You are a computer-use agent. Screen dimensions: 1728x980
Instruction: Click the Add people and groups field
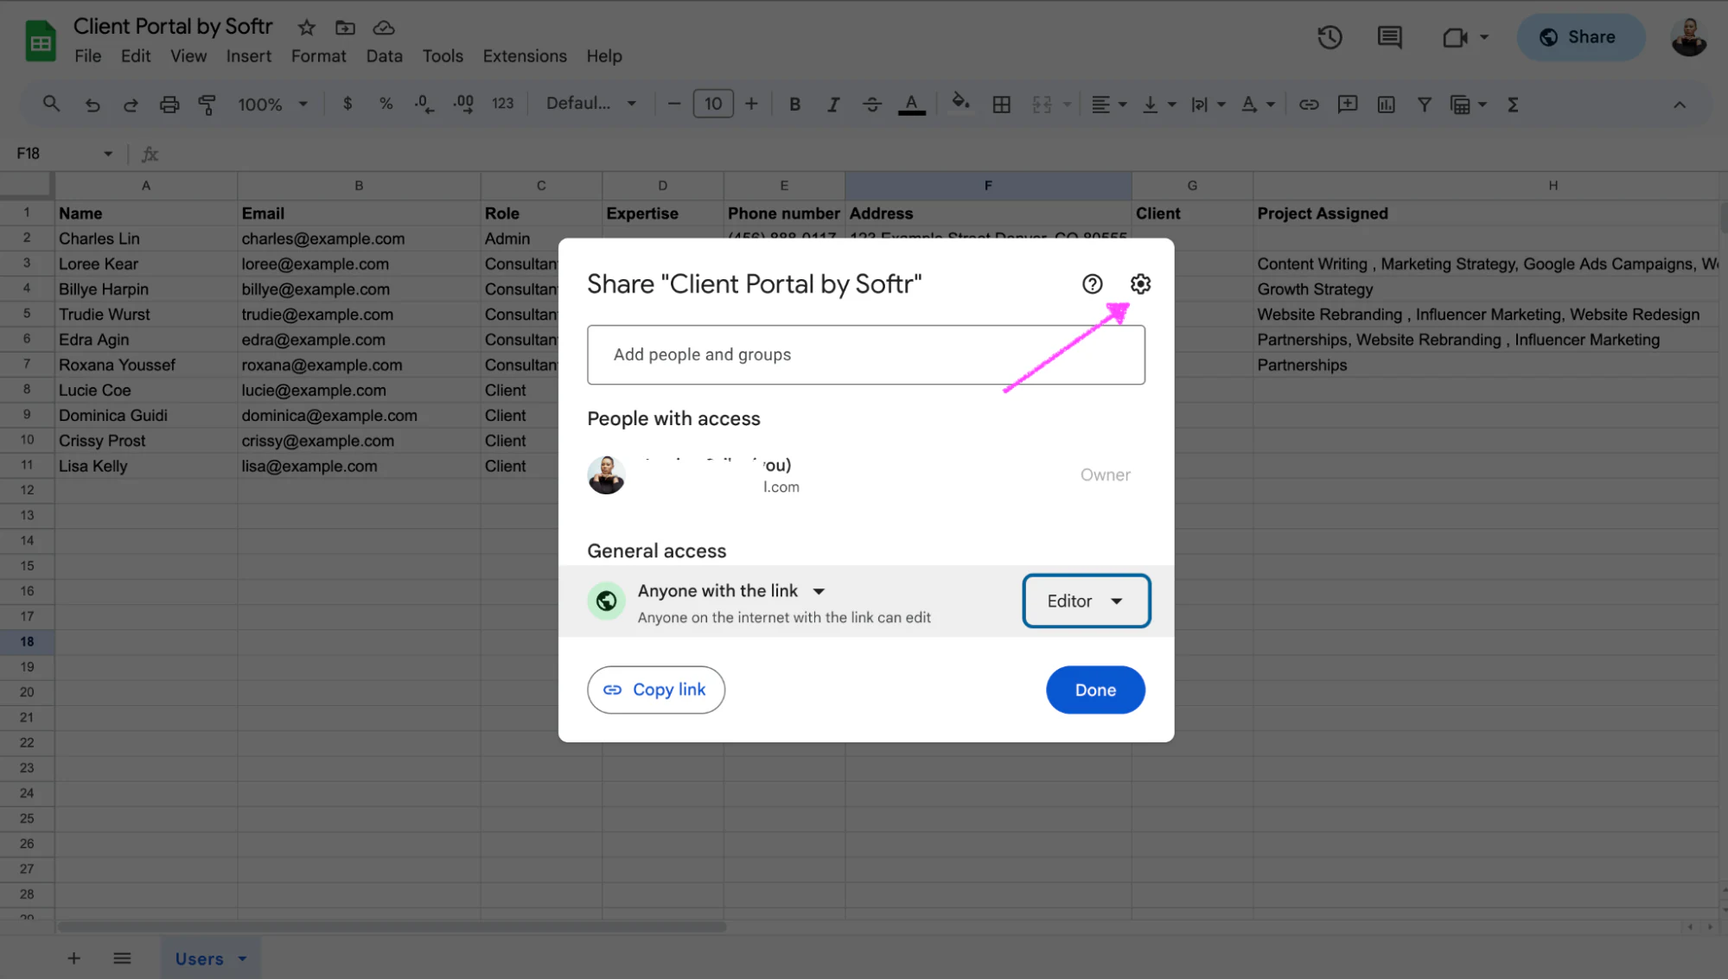point(866,354)
